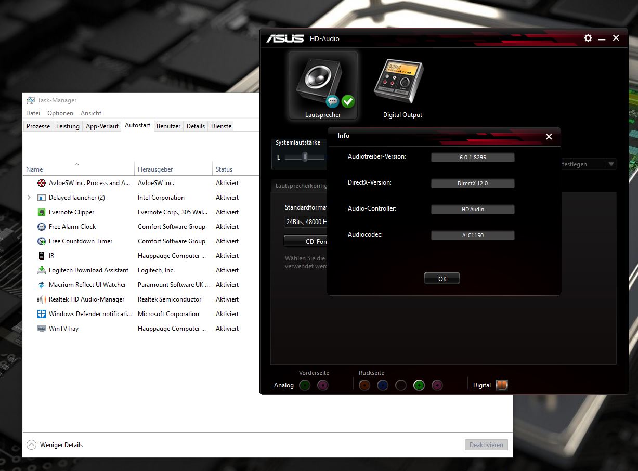Viewport: 638px width, 471px height.
Task: Click Logitech Download Assistant icon
Action: (42, 270)
